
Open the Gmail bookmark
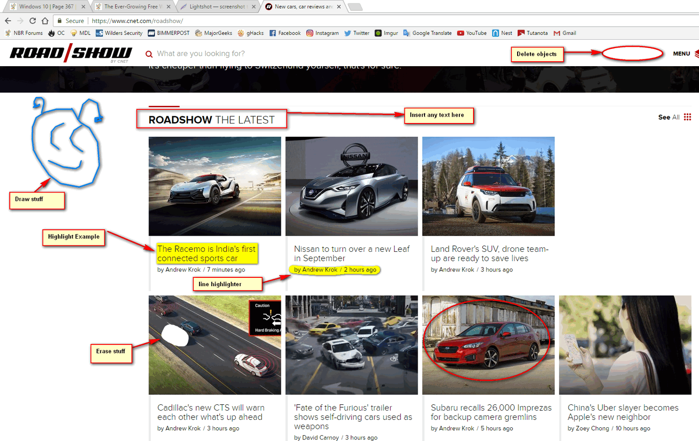coord(565,33)
